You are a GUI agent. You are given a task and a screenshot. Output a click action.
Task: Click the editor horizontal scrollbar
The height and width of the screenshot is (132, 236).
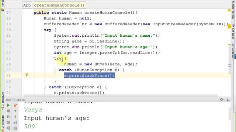(x=121, y=95)
